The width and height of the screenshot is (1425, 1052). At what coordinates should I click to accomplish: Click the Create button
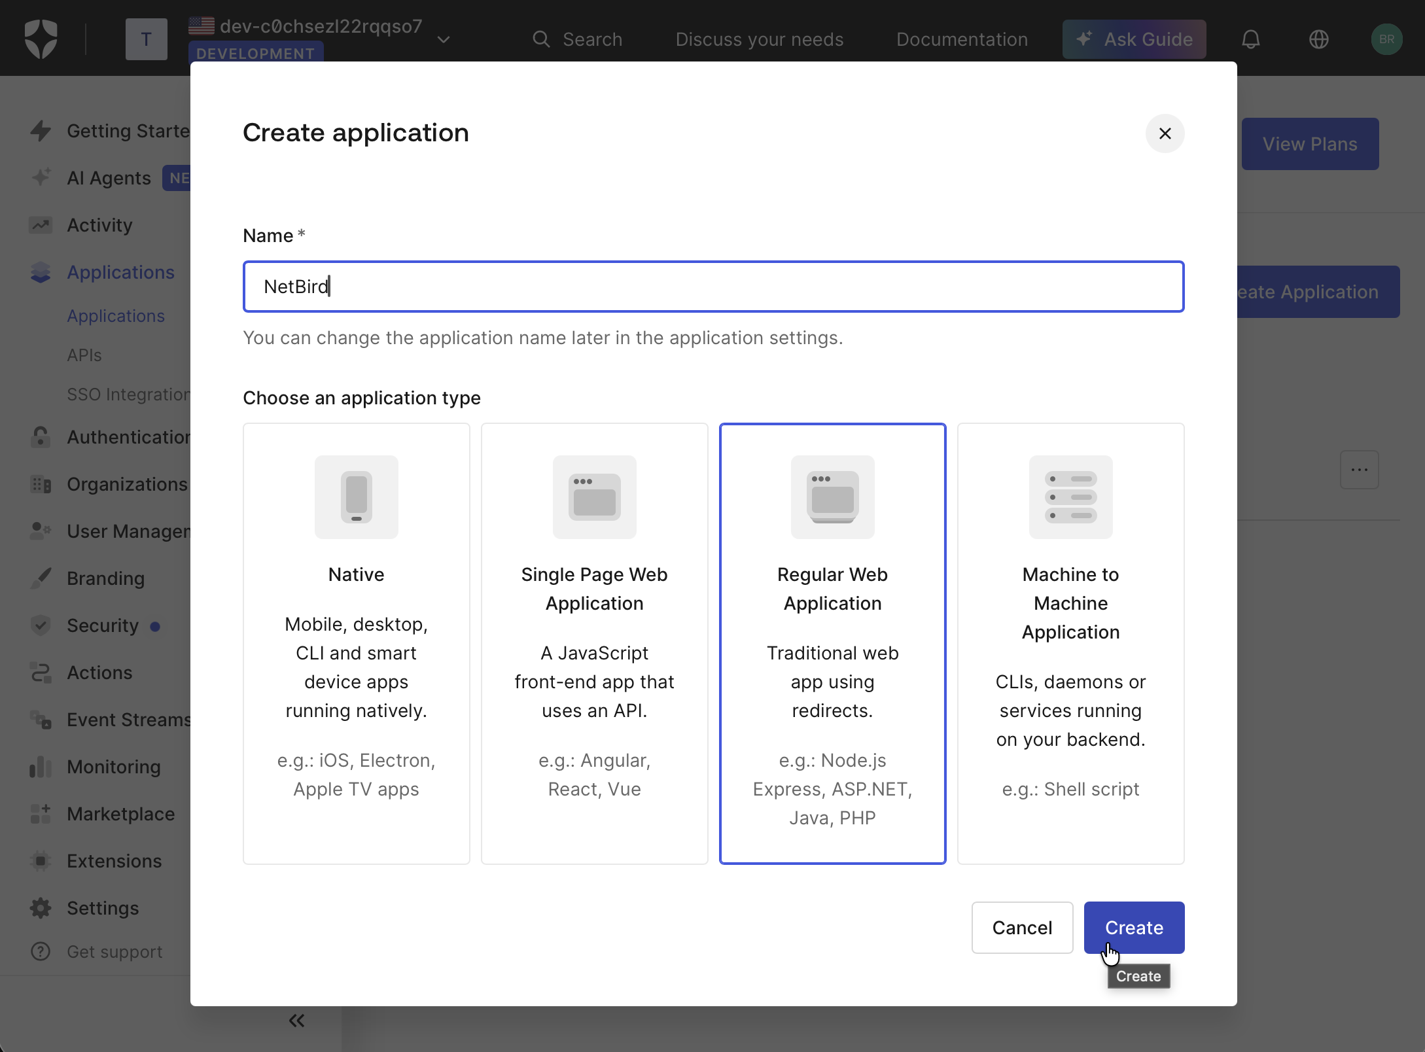[1134, 927]
